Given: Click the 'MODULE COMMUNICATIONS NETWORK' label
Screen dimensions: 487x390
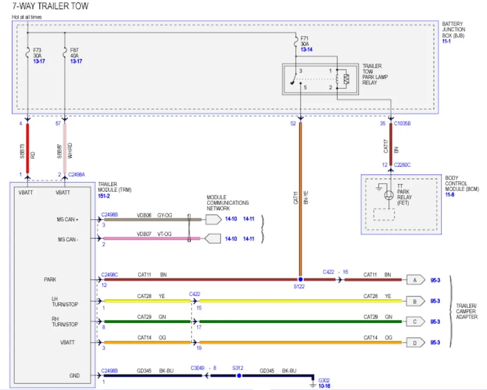Looking at the screenshot, I should (228, 203).
